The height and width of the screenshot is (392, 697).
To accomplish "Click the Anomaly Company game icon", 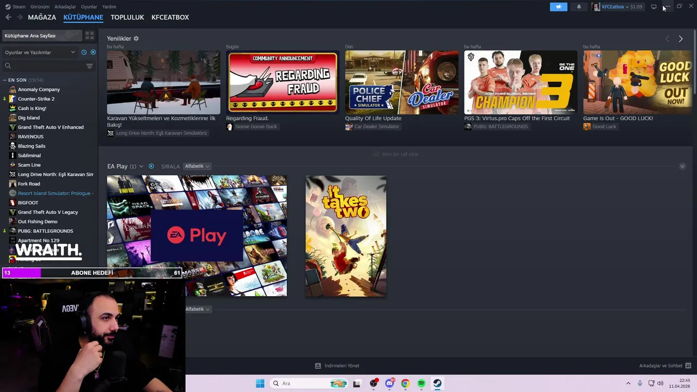I will pyautogui.click(x=13, y=89).
